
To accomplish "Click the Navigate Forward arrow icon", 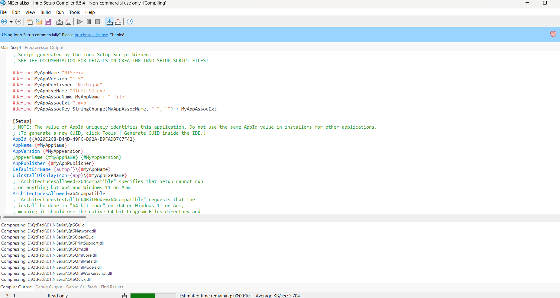I will tap(18, 22).
